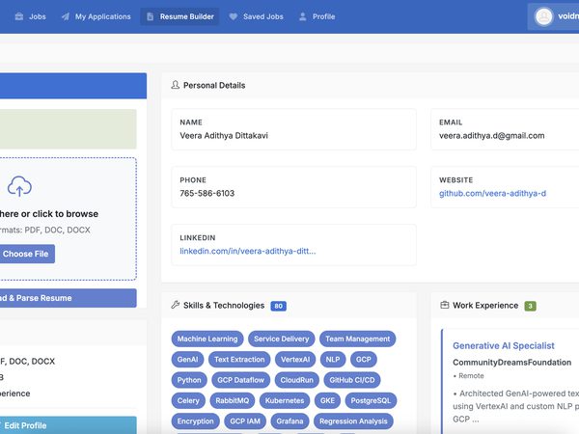Open the Generative AI Specialist job title

click(504, 346)
